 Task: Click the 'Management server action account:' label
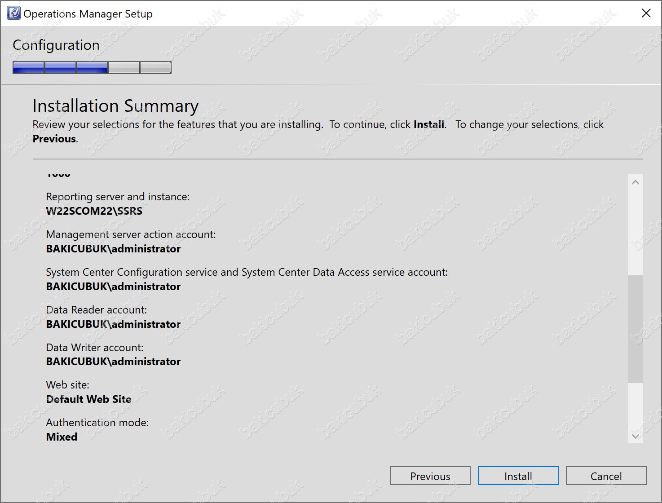click(x=131, y=234)
